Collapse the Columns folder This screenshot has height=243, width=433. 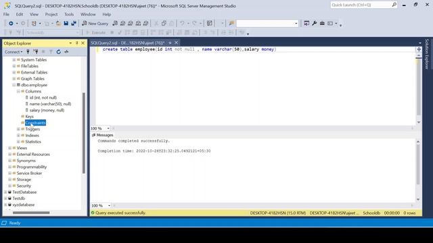pyautogui.click(x=18, y=91)
